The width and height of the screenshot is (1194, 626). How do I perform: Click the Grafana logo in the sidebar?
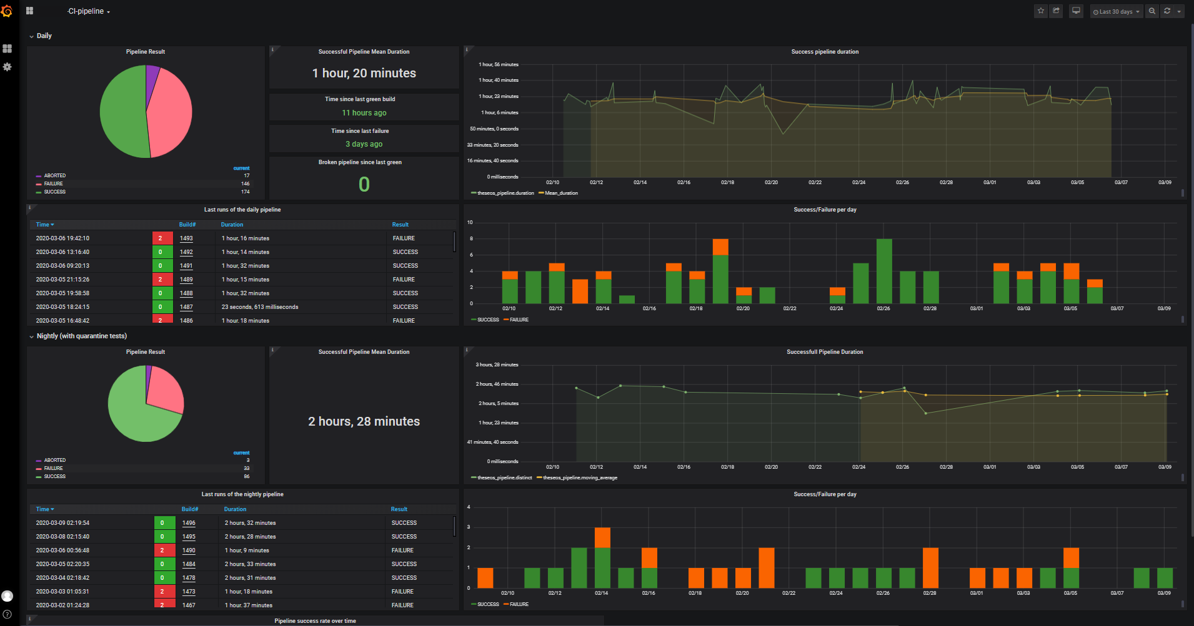coord(7,11)
